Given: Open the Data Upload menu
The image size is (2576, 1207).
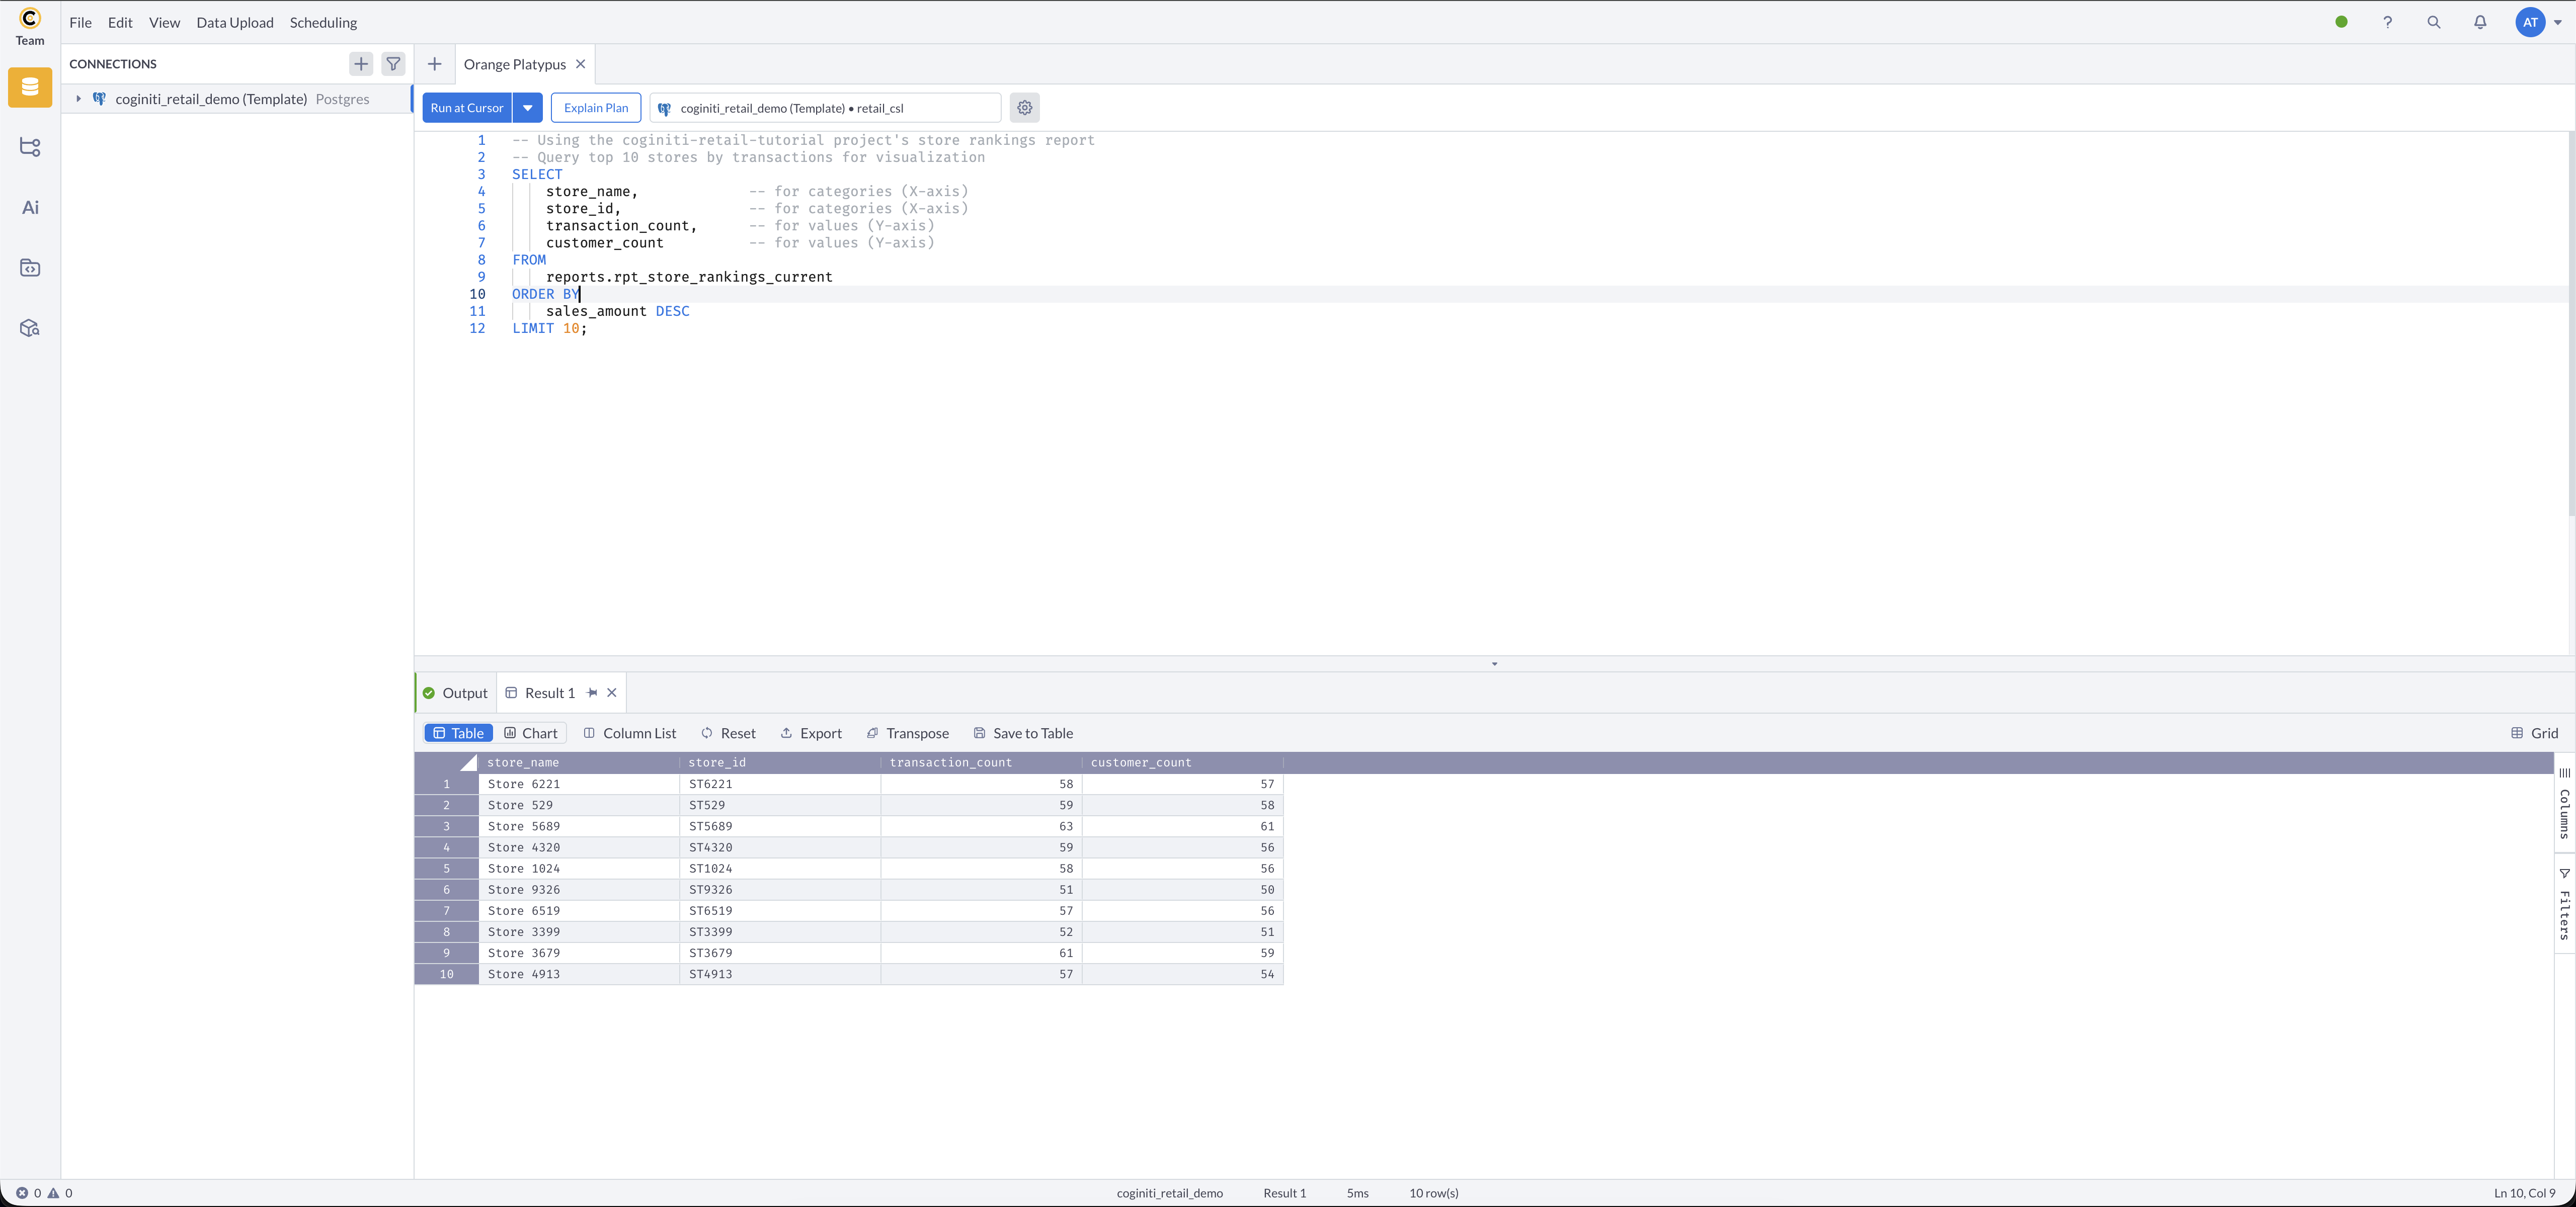Looking at the screenshot, I should click(234, 22).
